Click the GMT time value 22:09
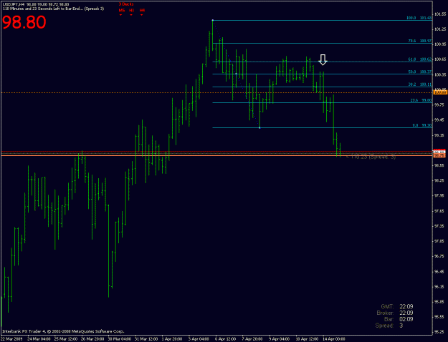This screenshot has width=448, height=342. click(406, 307)
